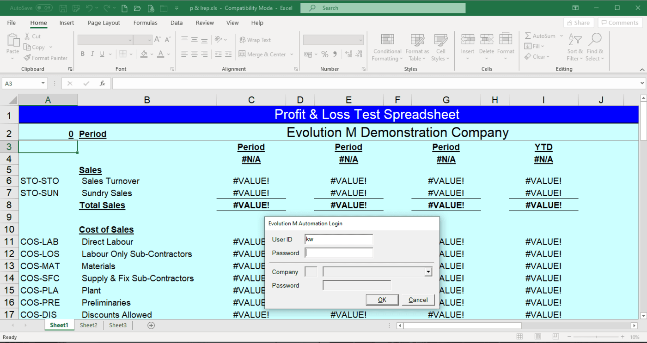Open the font size combo box
The height and width of the screenshot is (343, 647).
point(143,40)
